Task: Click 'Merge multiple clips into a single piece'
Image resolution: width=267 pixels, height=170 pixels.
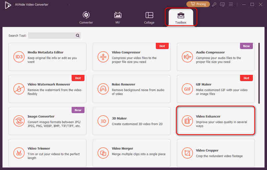Action: [139, 154]
